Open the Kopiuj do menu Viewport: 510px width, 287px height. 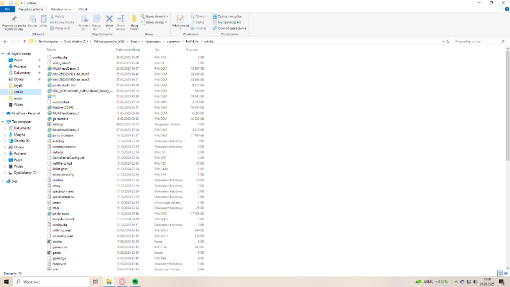[x=96, y=22]
